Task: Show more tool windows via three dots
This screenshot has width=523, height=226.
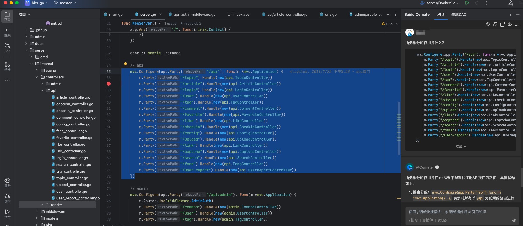Action: tap(7, 80)
